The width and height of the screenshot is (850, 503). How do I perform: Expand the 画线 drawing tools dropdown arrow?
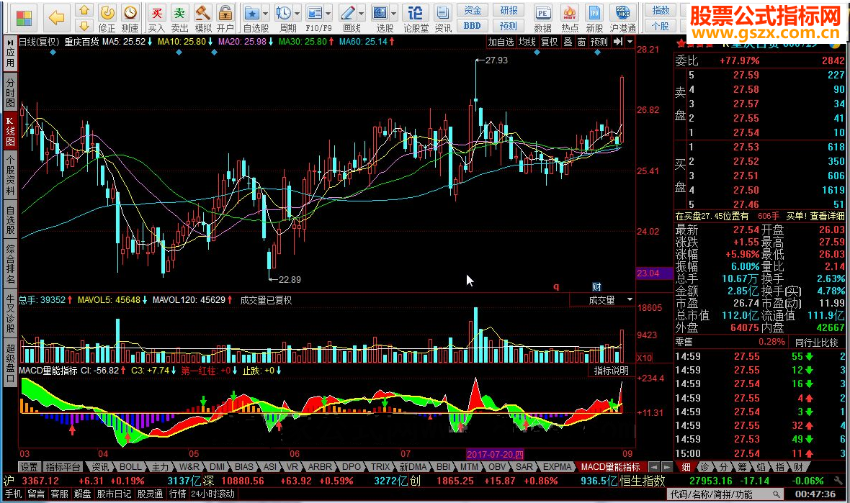[361, 14]
